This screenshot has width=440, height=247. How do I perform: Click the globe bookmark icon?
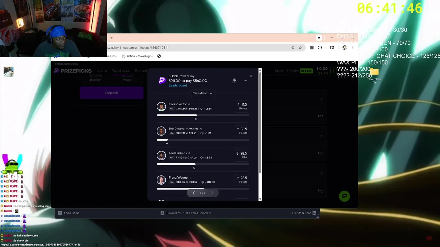(159, 56)
